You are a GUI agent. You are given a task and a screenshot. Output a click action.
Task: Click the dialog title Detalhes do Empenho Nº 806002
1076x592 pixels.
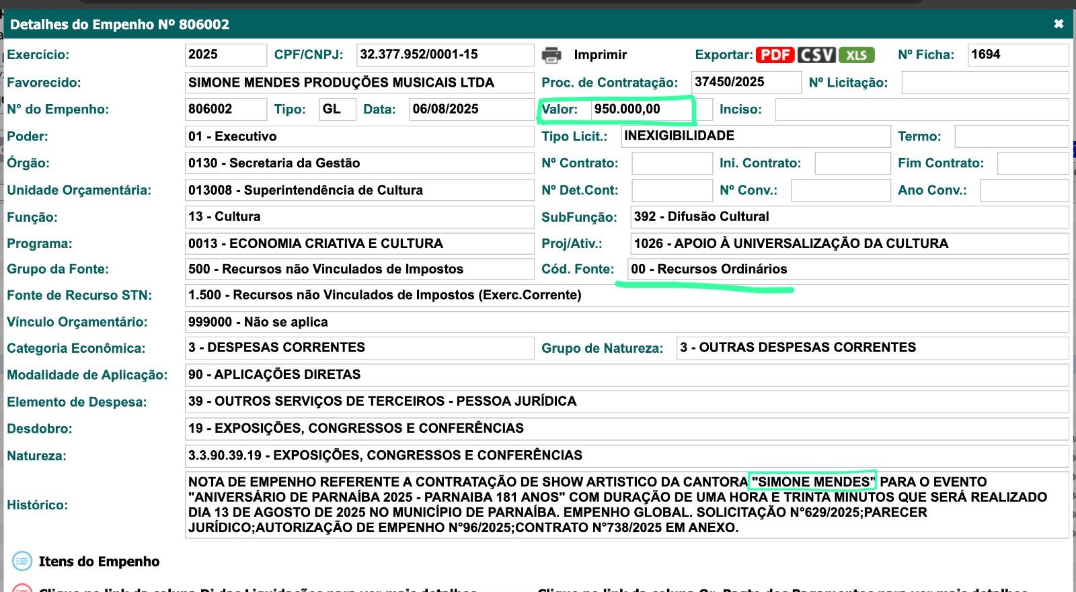tap(120, 24)
